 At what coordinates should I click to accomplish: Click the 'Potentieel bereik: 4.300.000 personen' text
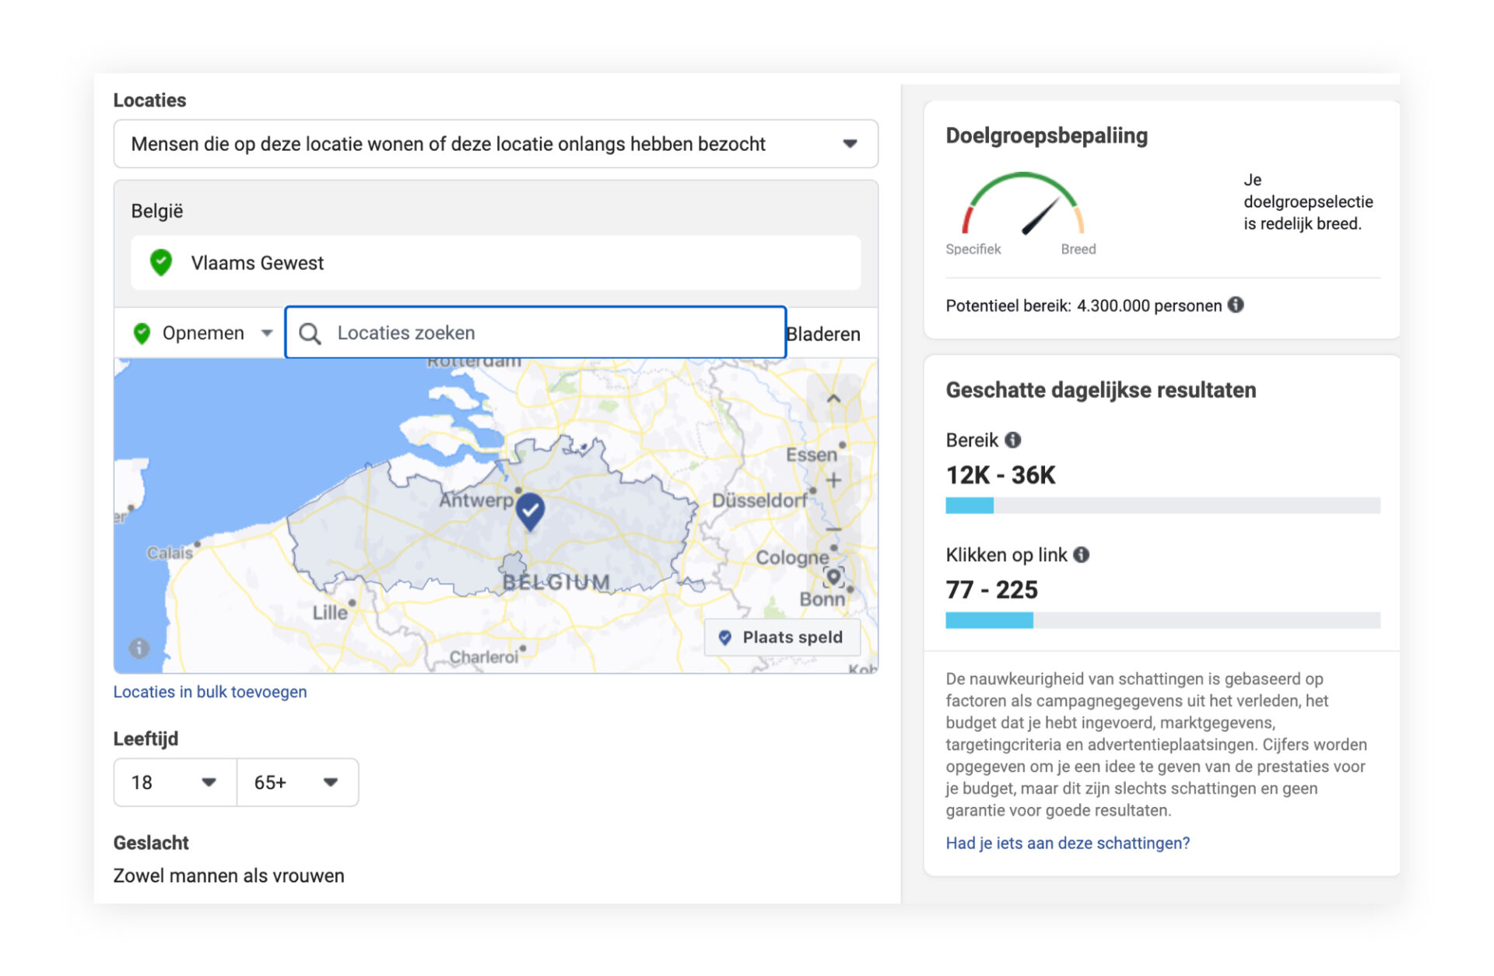tap(1084, 306)
